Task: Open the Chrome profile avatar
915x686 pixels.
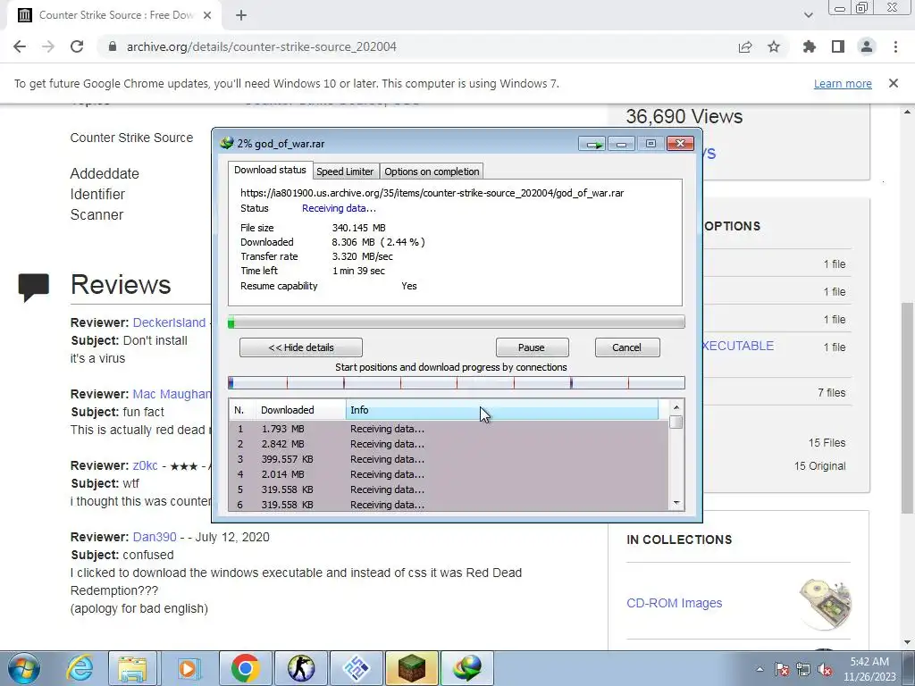Action: pyautogui.click(x=867, y=46)
